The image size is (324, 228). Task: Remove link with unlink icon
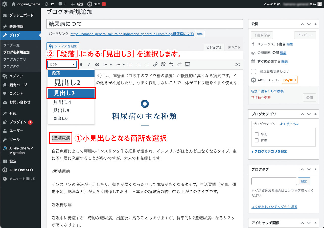[163, 64]
